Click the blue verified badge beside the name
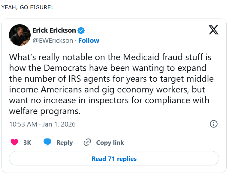 click(81, 31)
